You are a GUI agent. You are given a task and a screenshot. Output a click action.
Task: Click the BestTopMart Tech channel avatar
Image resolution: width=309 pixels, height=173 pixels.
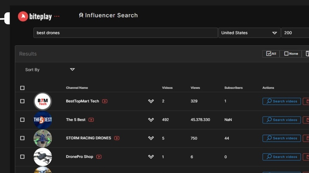(42, 101)
